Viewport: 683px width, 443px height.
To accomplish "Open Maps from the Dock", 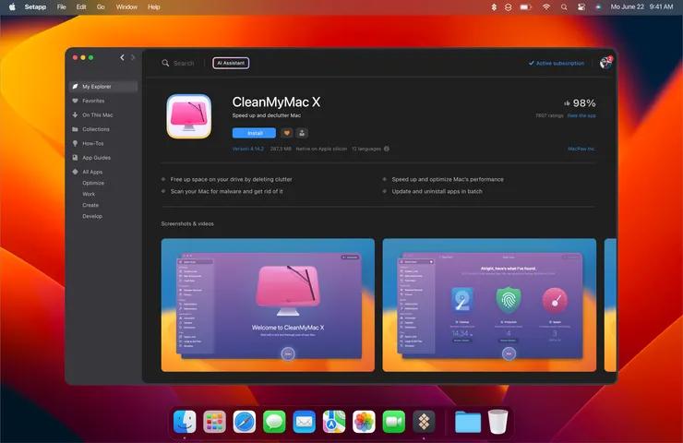I will [x=334, y=422].
